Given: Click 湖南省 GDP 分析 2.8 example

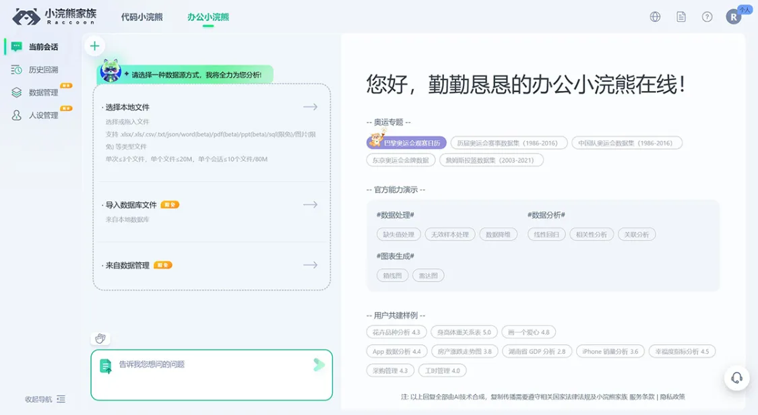Looking at the screenshot, I should [x=536, y=351].
